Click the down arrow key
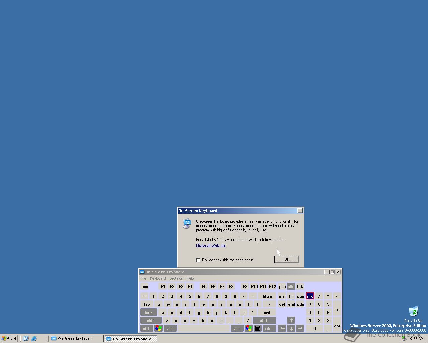Viewport: 428px width, 343px height. click(x=291, y=328)
